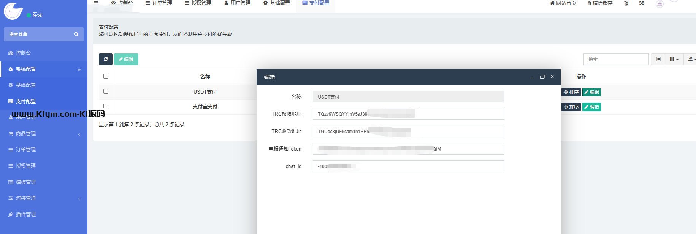696x234 pixels.
Task: Click the 订单管理 list icon in sidebar
Action: (x=11, y=149)
